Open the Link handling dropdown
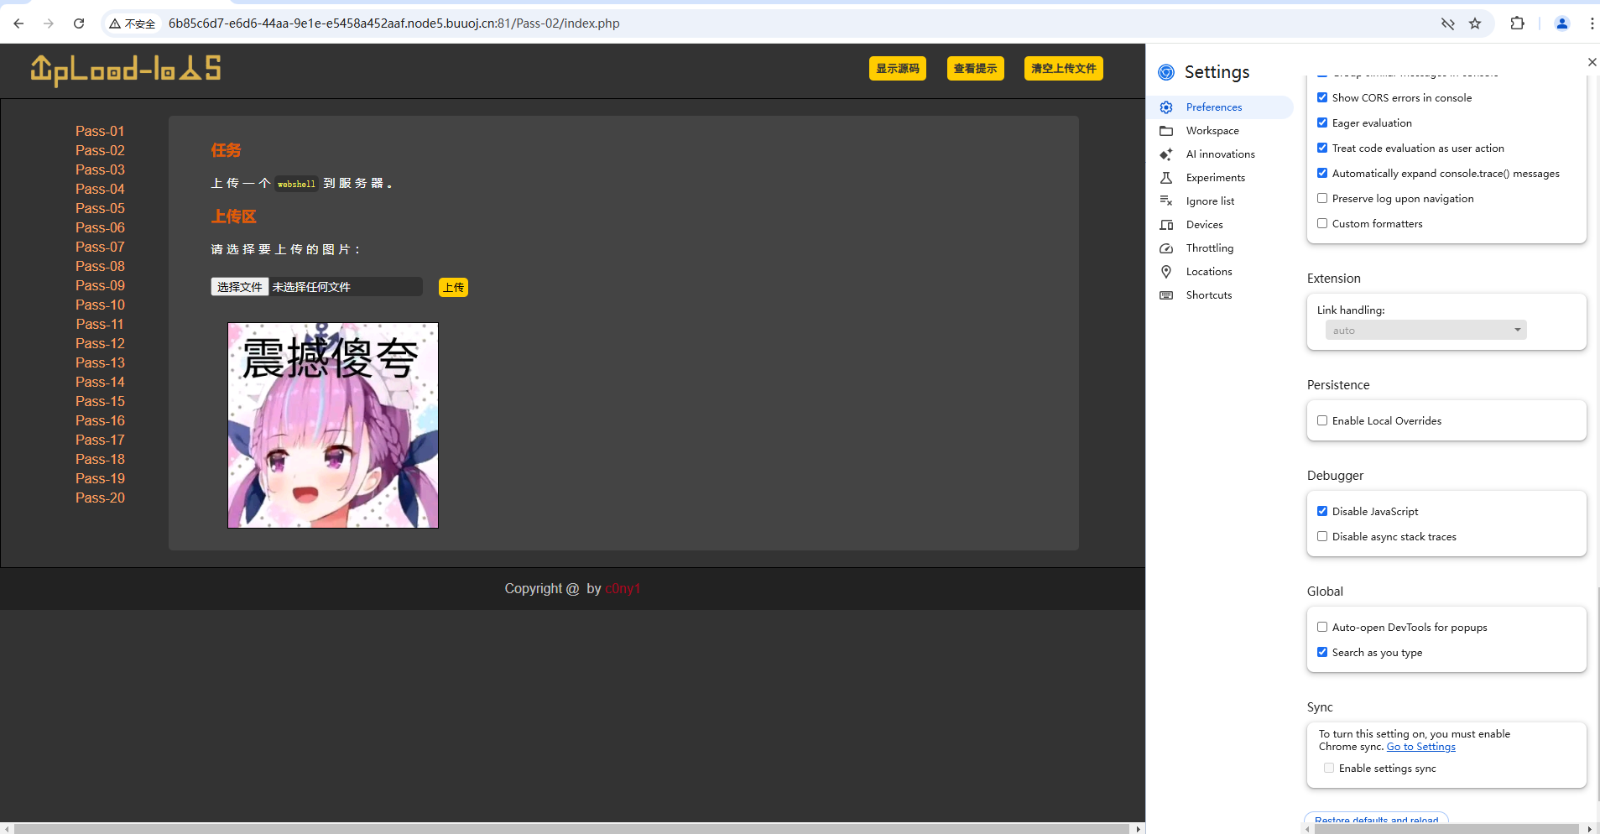The width and height of the screenshot is (1600, 834). pos(1426,330)
